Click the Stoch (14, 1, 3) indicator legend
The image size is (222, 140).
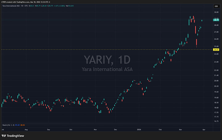pyautogui.click(x=8, y=125)
